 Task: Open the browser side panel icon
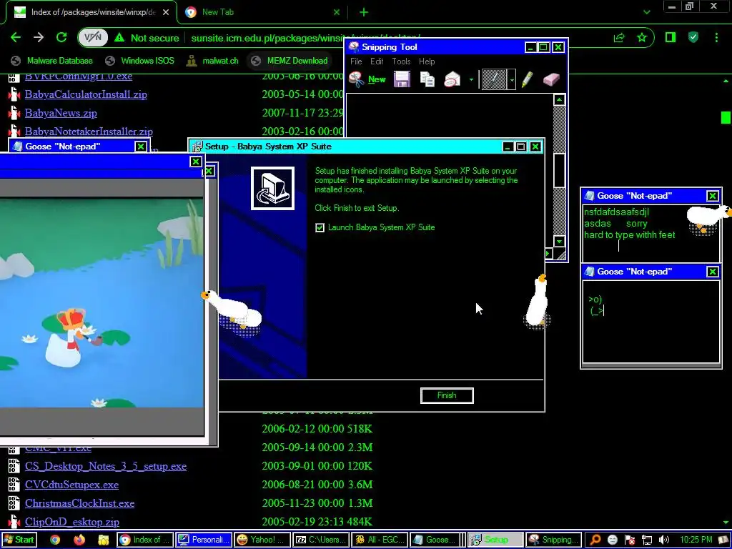[x=671, y=37]
